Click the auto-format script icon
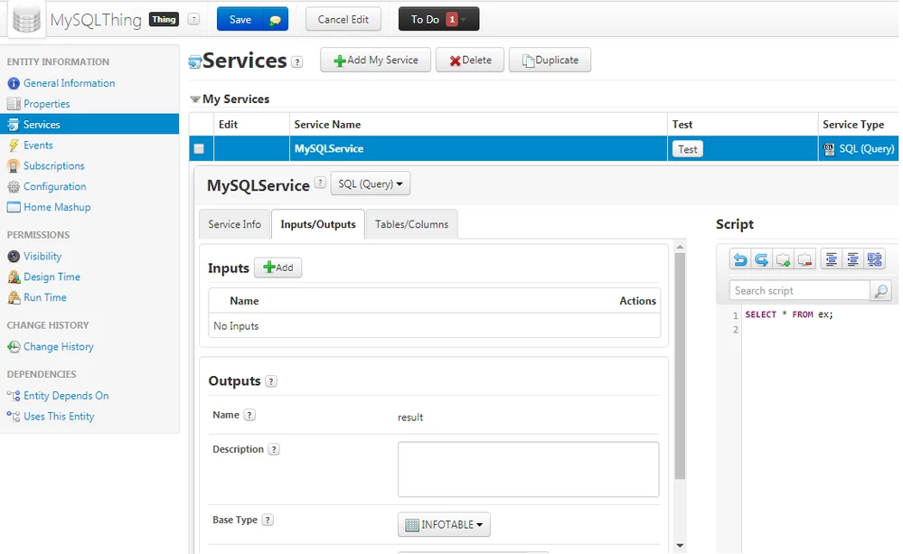 (x=875, y=259)
